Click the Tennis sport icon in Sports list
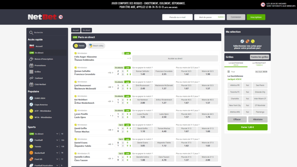This screenshot has width=297, height=167. coord(31,146)
